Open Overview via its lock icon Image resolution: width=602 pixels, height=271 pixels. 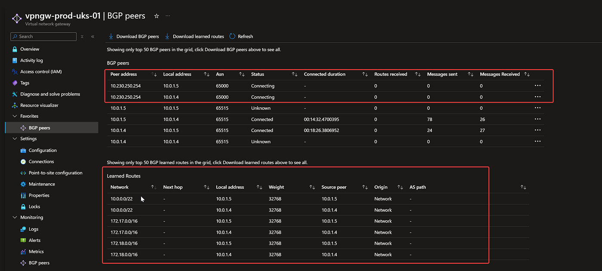15,49
